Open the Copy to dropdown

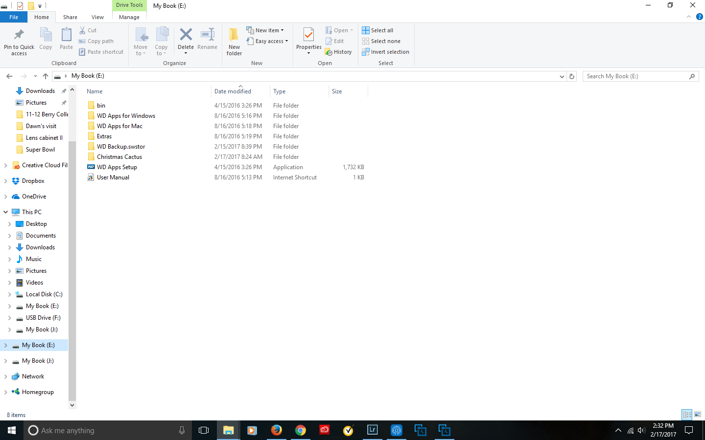pyautogui.click(x=162, y=42)
